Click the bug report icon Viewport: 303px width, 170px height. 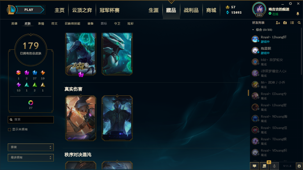(299, 166)
